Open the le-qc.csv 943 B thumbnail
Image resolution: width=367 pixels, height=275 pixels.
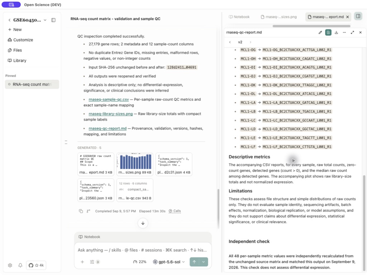point(135,190)
